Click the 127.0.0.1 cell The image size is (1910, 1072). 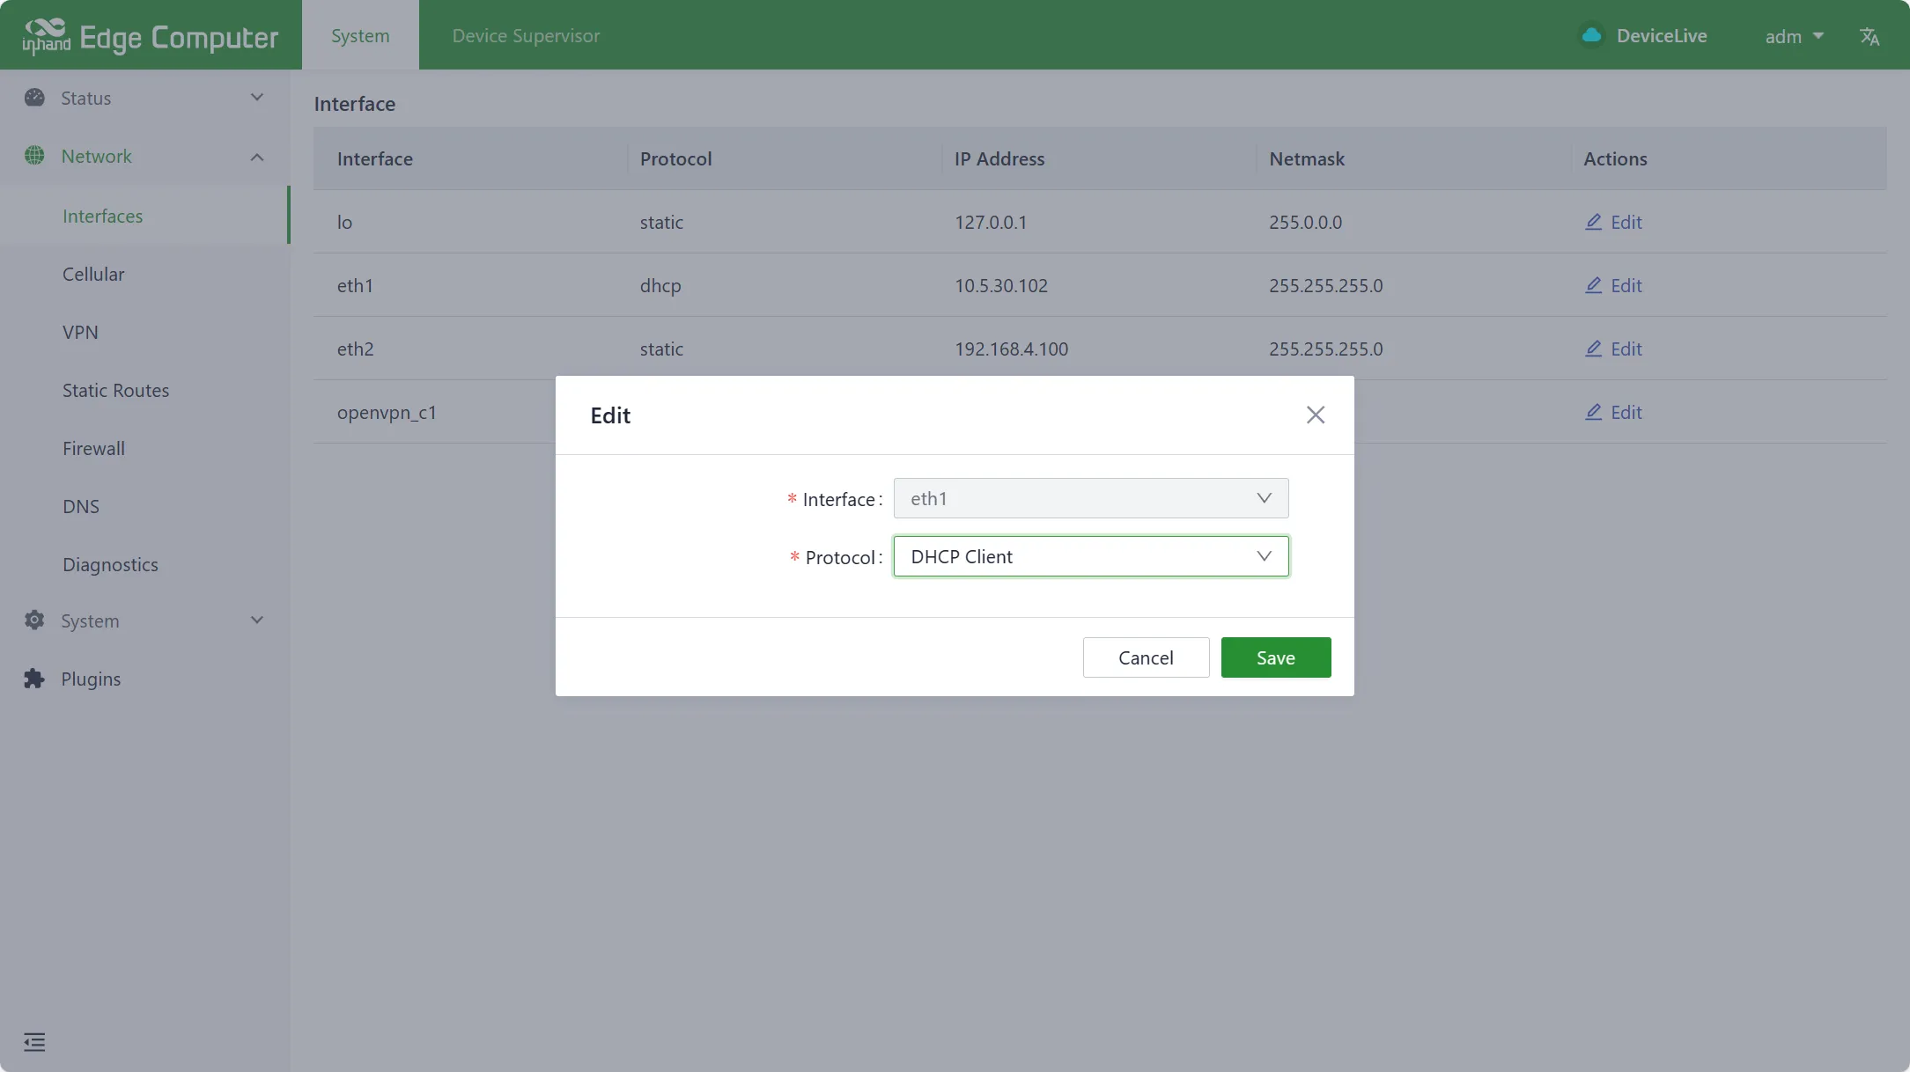(991, 222)
